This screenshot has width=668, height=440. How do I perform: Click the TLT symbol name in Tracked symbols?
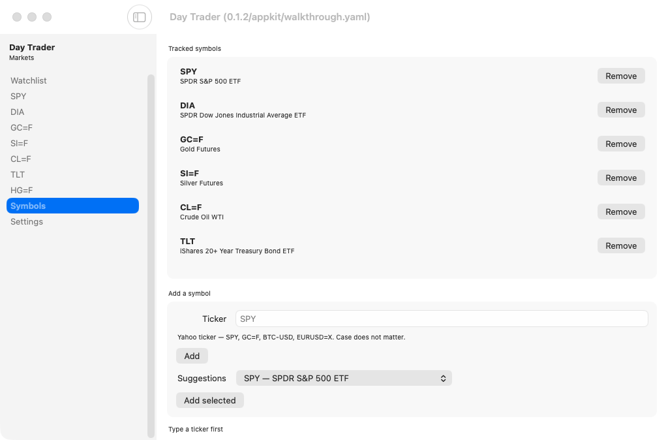[x=187, y=242]
